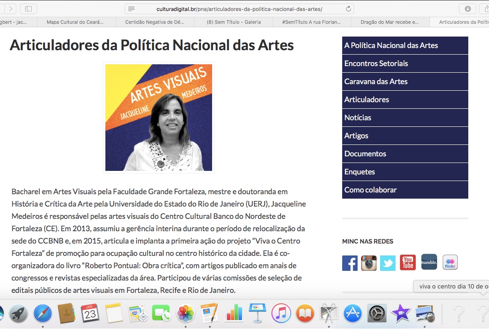Open iTunes from the Dock
The width and height of the screenshot is (489, 329).
click(x=281, y=314)
